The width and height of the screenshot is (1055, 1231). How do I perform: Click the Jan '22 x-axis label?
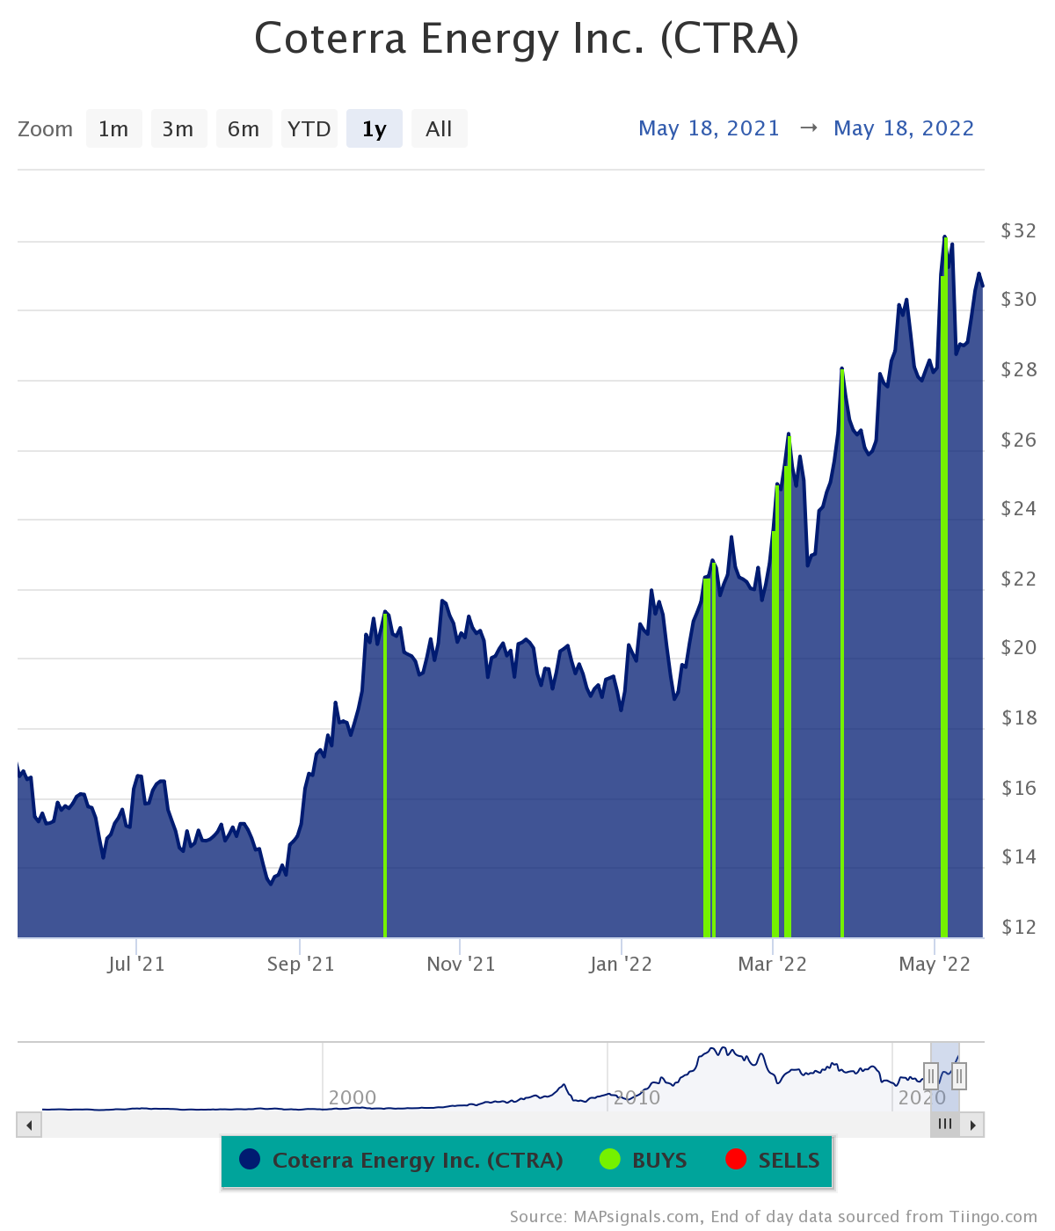click(x=621, y=965)
